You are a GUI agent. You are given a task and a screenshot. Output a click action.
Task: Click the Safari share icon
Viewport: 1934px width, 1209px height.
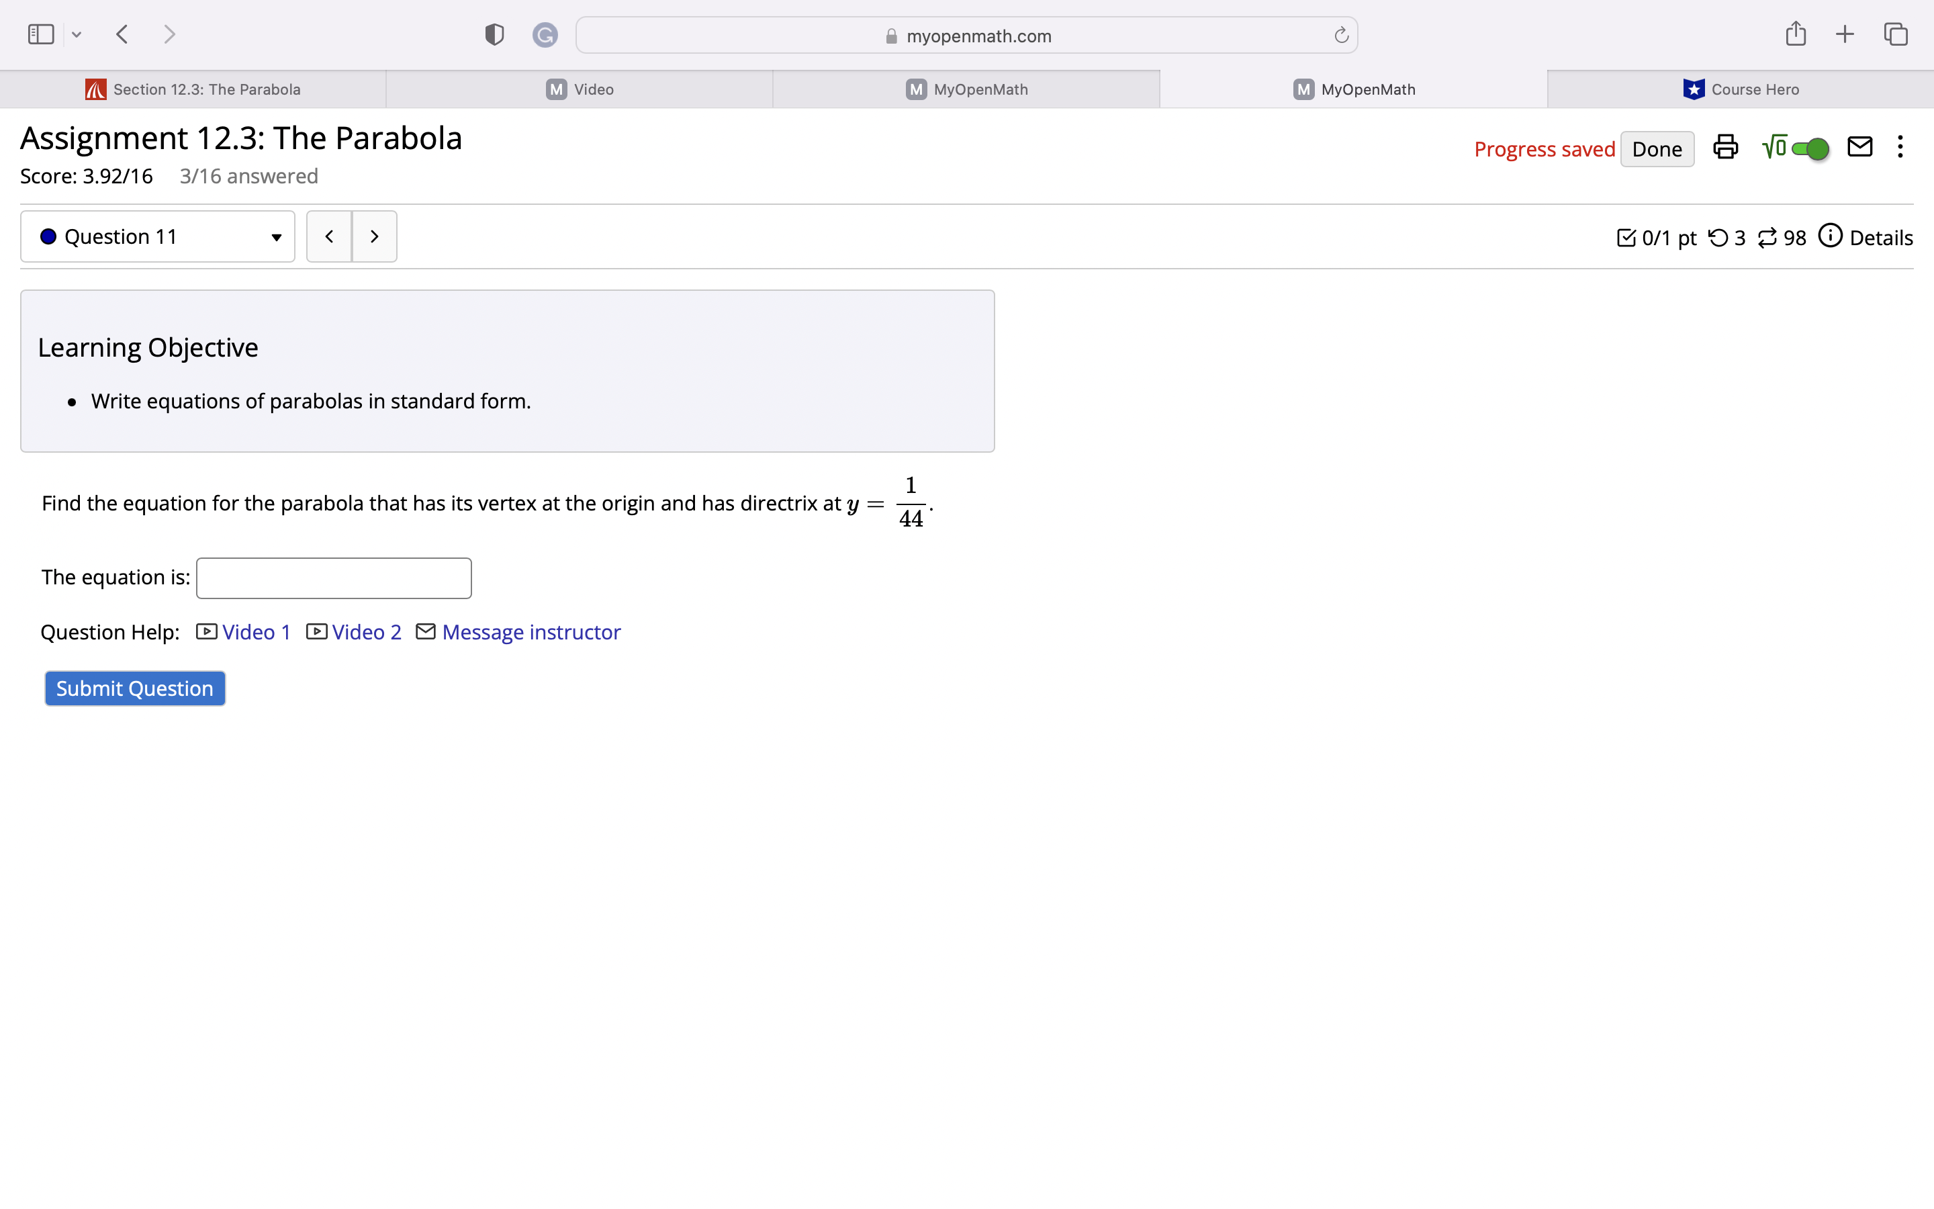click(1795, 34)
